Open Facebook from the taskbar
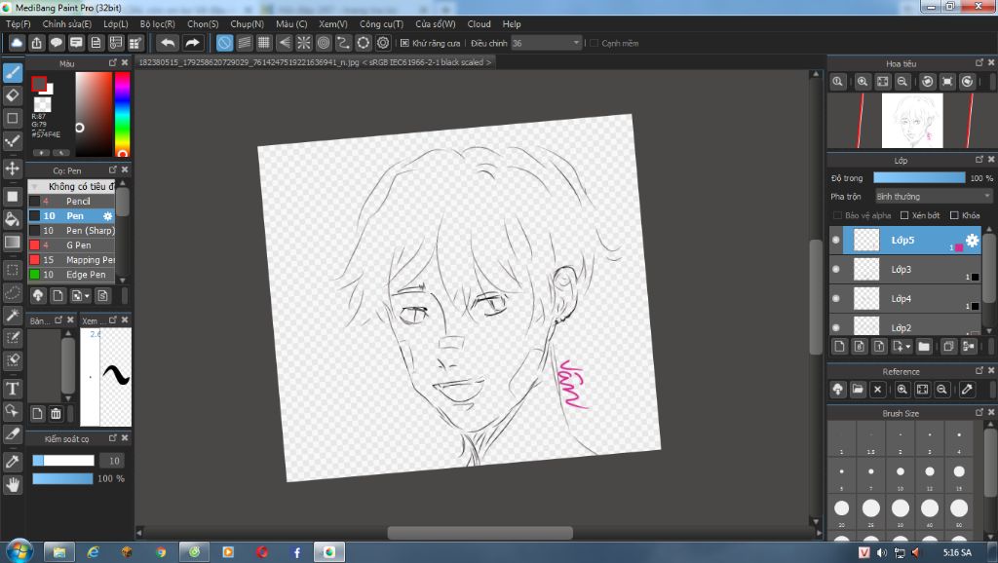Screen dimensions: 998x563 pos(296,552)
